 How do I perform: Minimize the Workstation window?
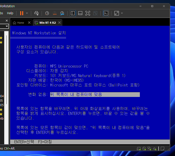140,6
